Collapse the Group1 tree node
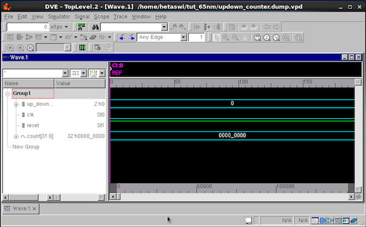This screenshot has height=227, width=366. point(7,94)
